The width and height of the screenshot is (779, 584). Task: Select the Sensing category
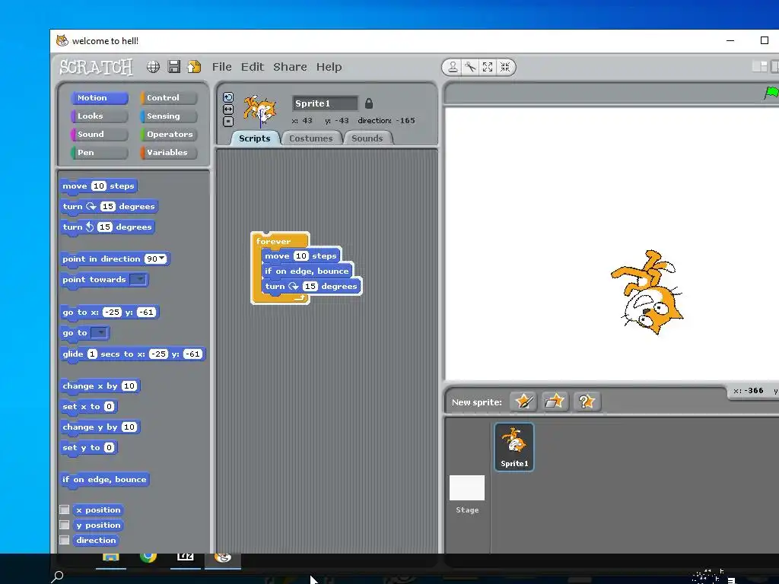[x=169, y=116]
